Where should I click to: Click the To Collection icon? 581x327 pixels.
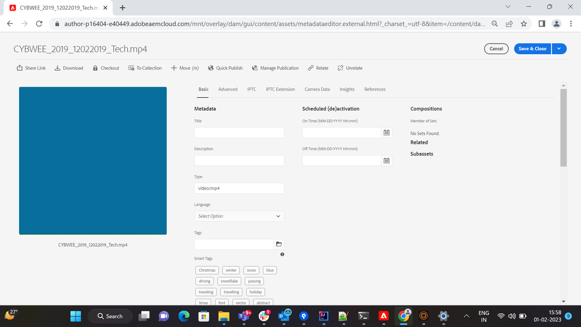(x=131, y=68)
